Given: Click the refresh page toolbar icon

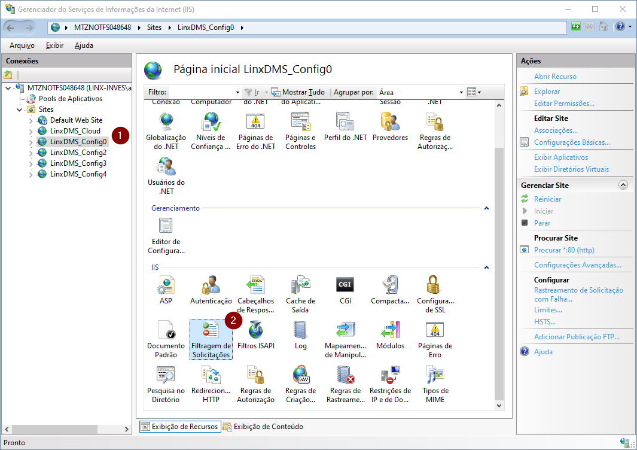Looking at the screenshot, I should pos(575,27).
